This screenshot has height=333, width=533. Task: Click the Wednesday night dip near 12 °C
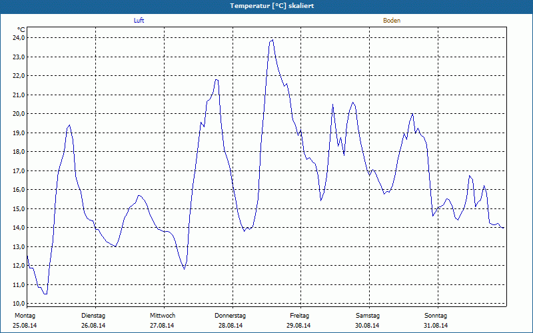[185, 269]
